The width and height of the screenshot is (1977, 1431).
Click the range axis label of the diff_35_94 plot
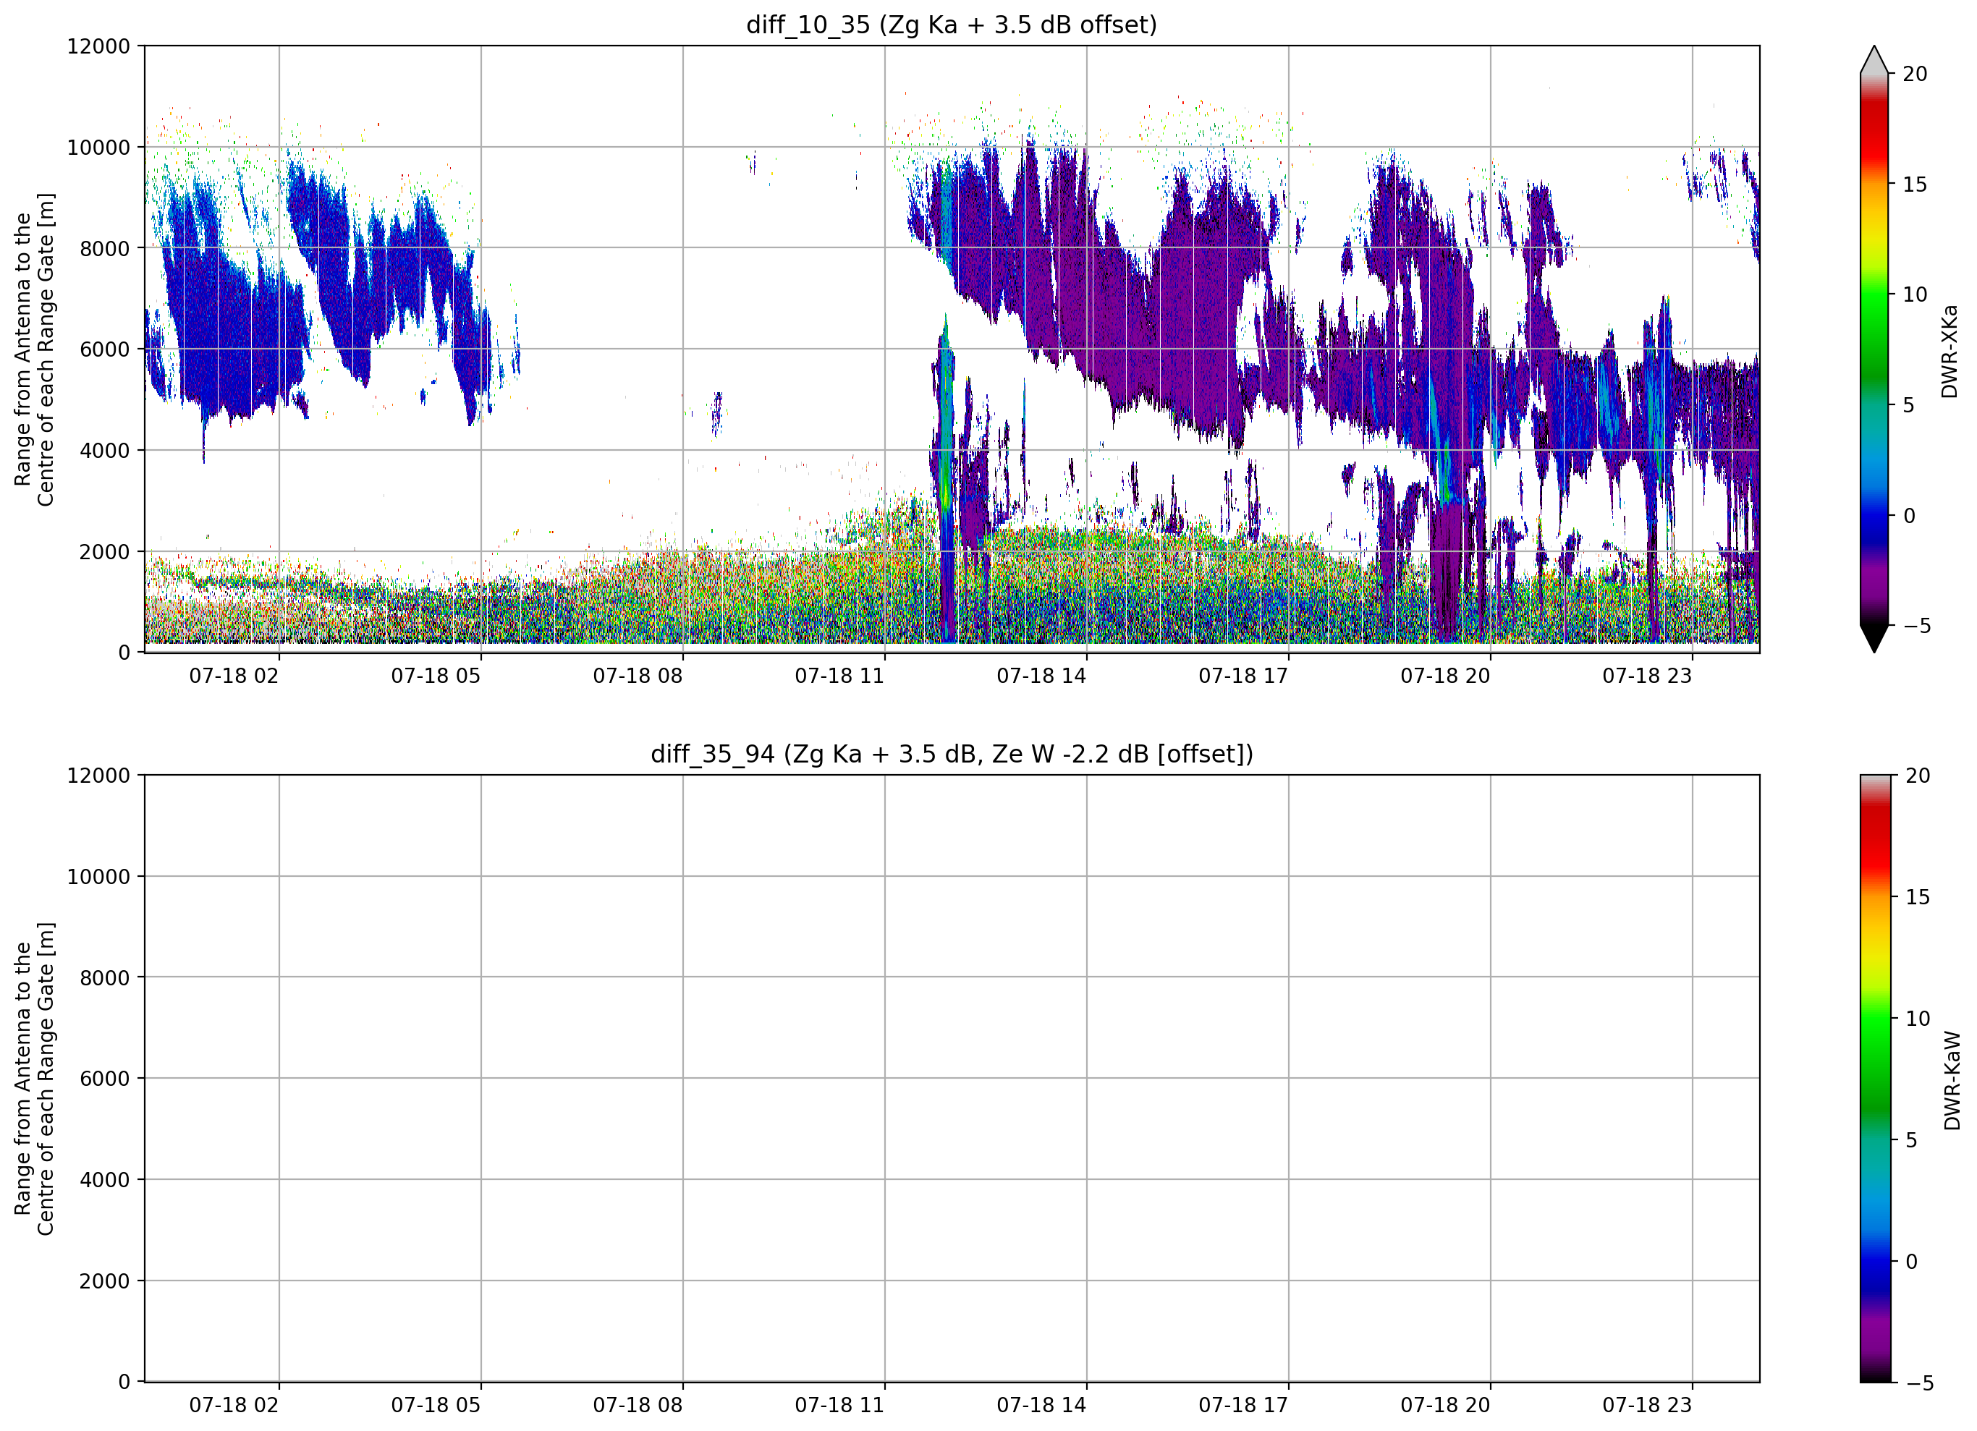pyautogui.click(x=35, y=1079)
